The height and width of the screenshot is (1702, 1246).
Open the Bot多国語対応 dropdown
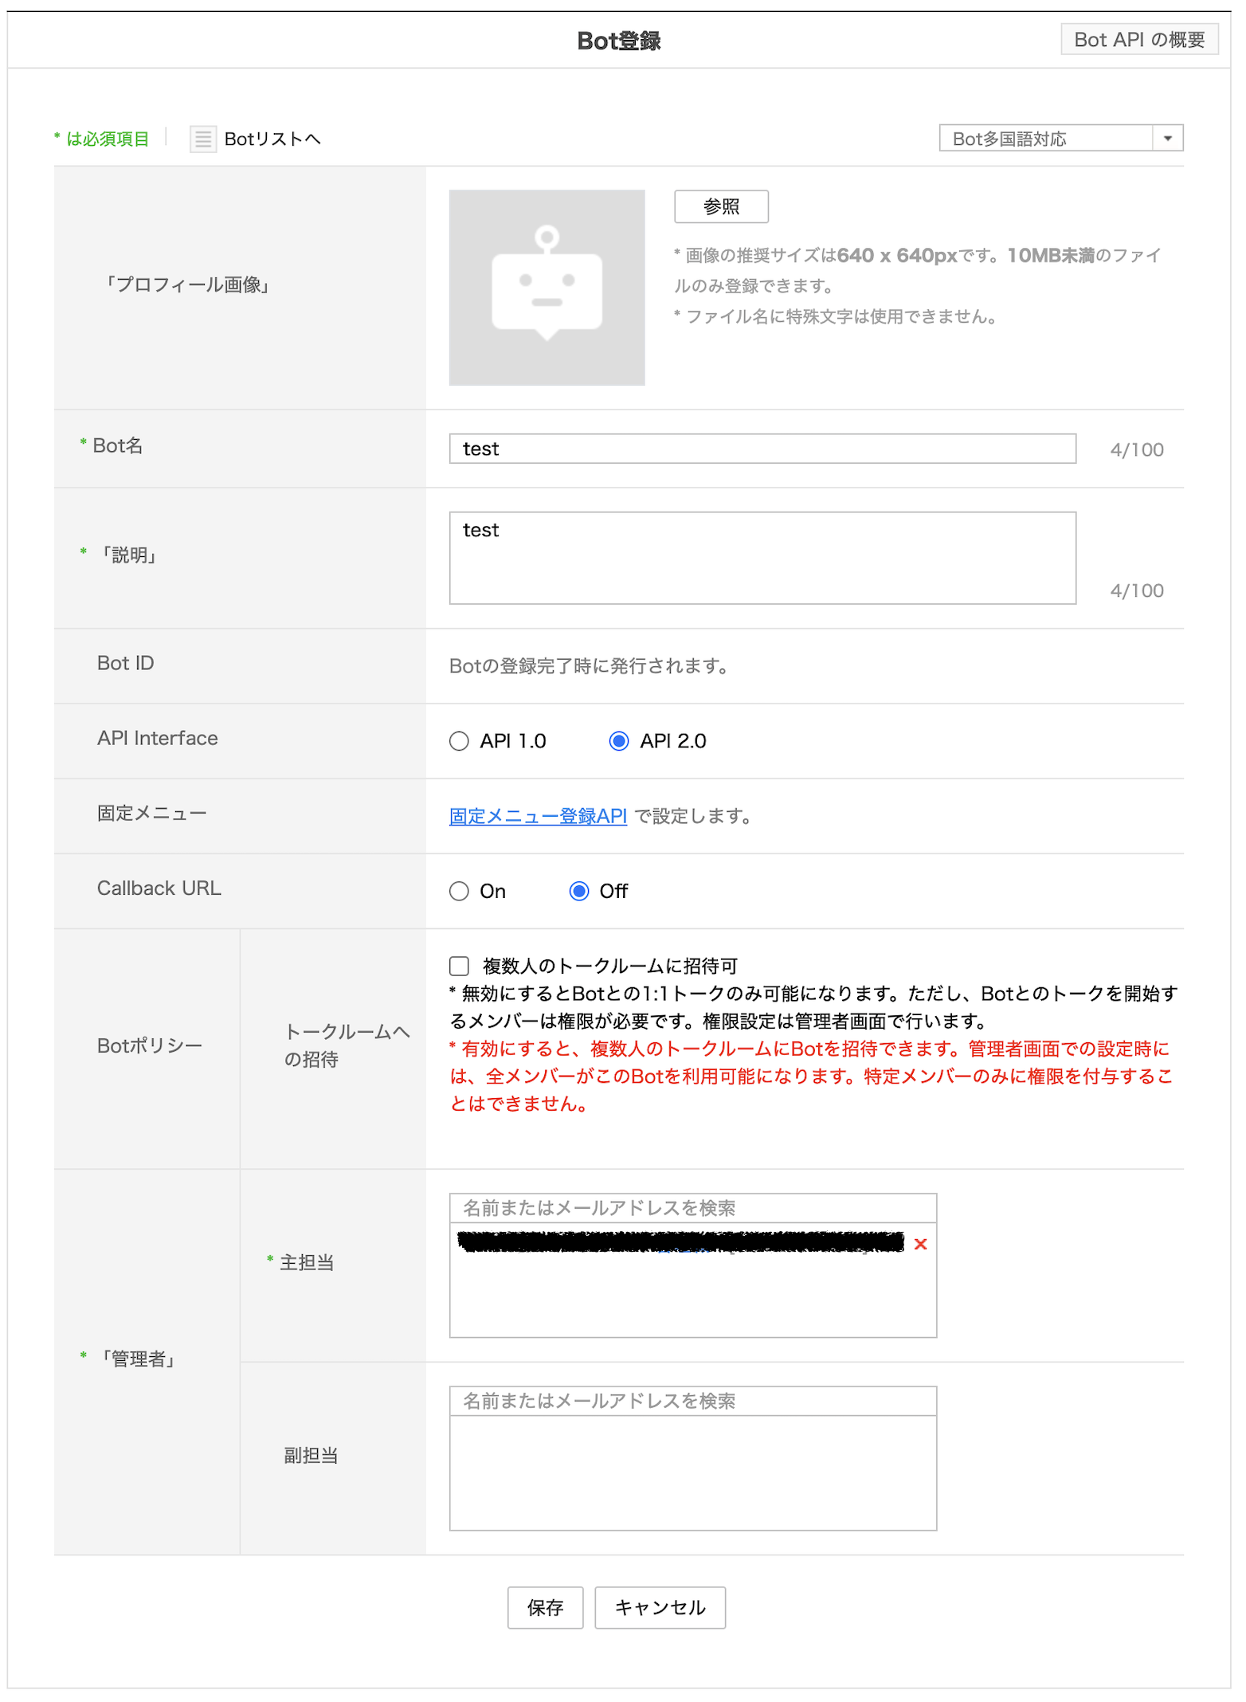click(x=1060, y=139)
